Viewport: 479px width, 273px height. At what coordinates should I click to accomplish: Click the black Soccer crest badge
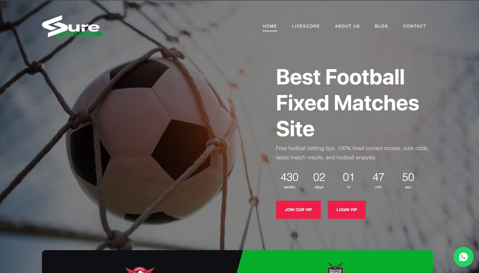pos(335,268)
